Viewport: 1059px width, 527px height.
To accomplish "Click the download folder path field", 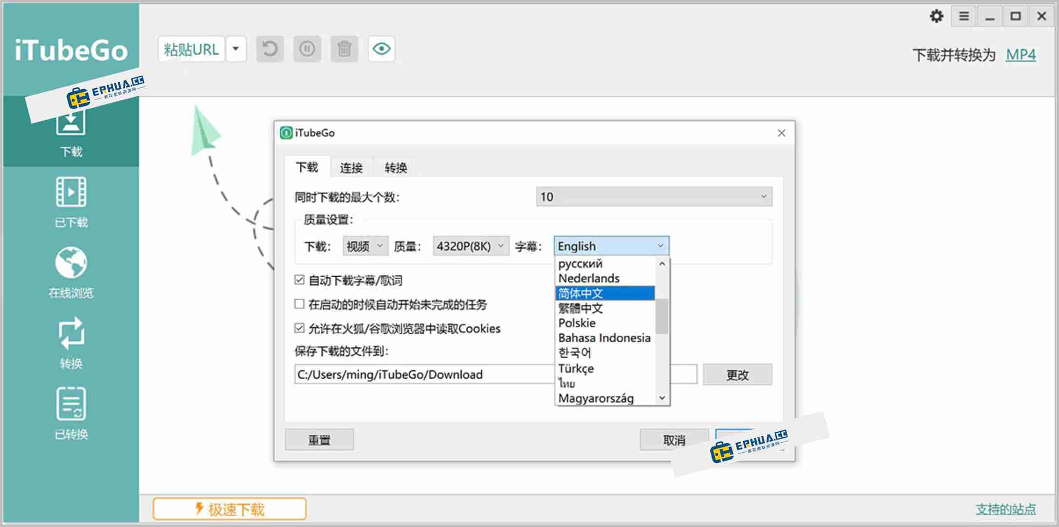I will [x=496, y=374].
